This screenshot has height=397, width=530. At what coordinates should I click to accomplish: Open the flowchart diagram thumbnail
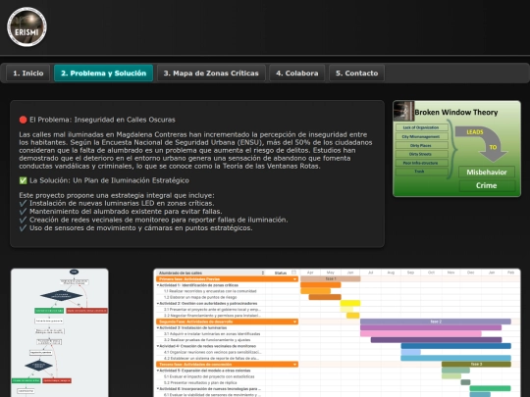point(60,332)
